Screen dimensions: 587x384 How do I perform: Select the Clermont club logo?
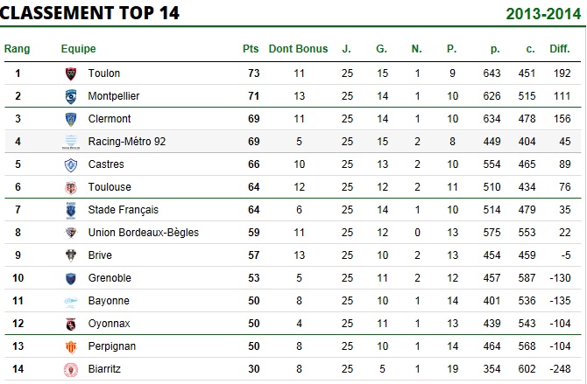pyautogui.click(x=71, y=119)
